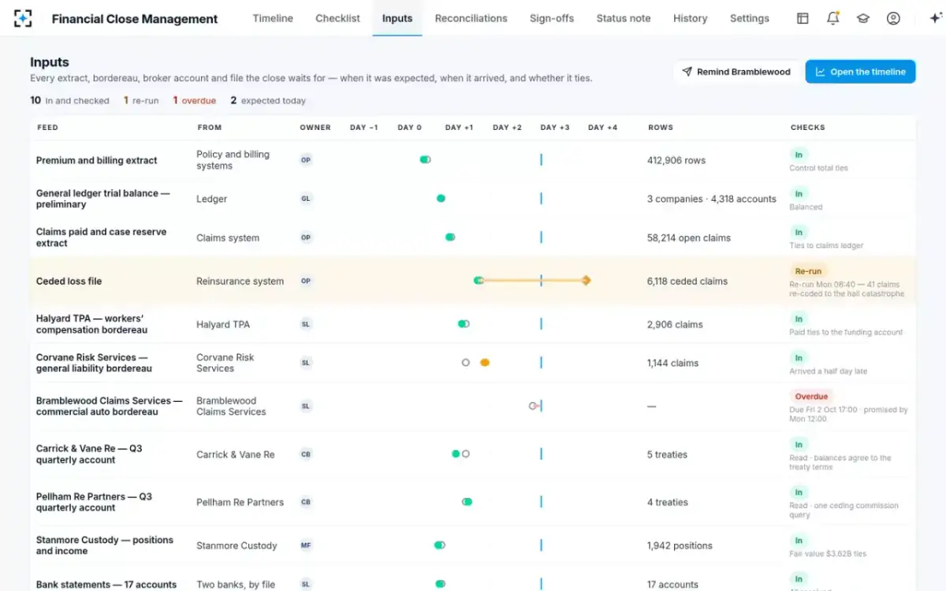
Task: Click the Re-run status badge
Action: pyautogui.click(x=808, y=271)
